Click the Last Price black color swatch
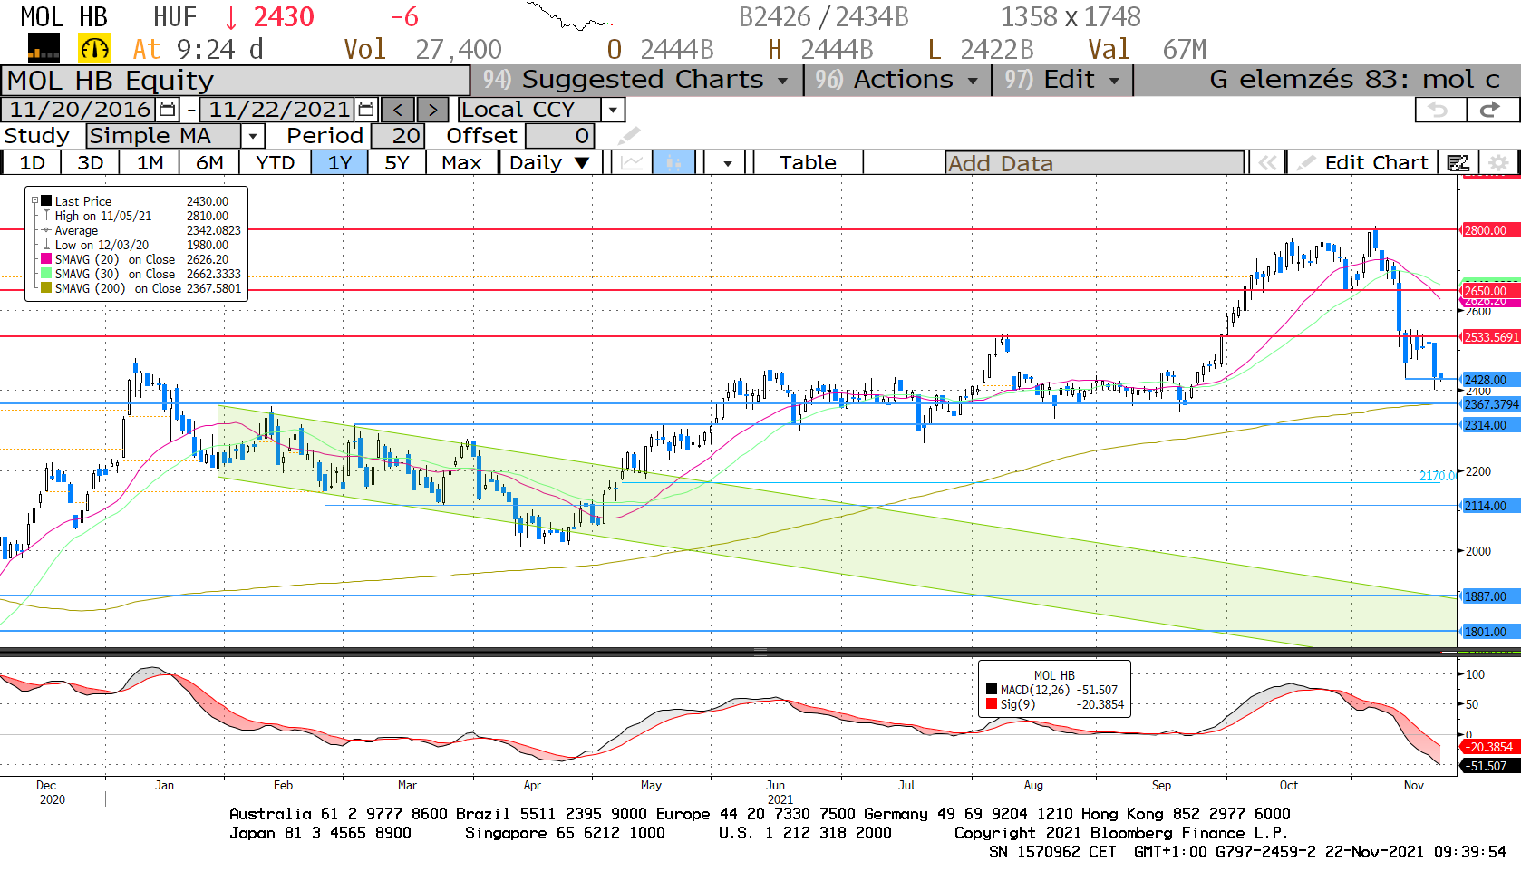This screenshot has width=1521, height=891. (x=46, y=201)
